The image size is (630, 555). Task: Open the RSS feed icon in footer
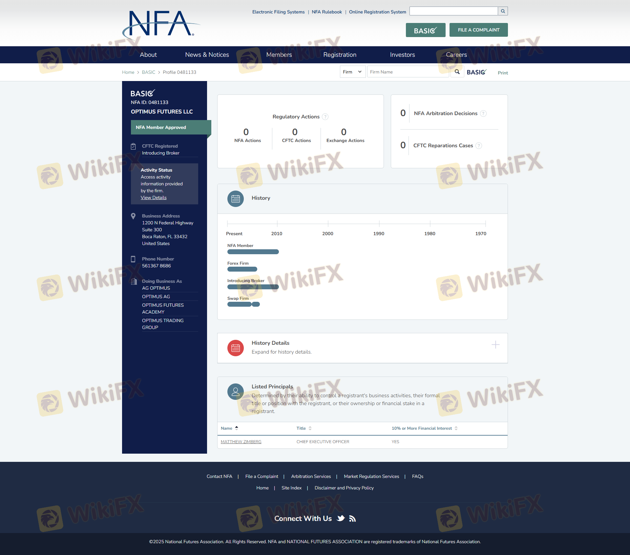coord(352,519)
